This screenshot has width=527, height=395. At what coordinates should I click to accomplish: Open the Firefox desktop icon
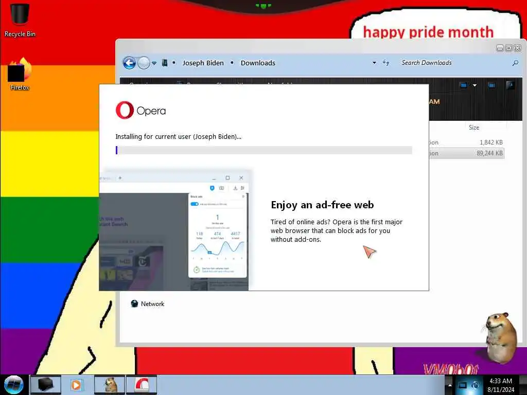[20, 75]
